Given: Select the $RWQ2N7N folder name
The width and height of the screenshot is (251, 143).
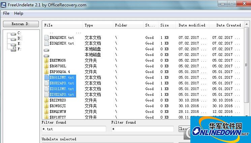Looking at the screenshot, I should coord(58,112).
